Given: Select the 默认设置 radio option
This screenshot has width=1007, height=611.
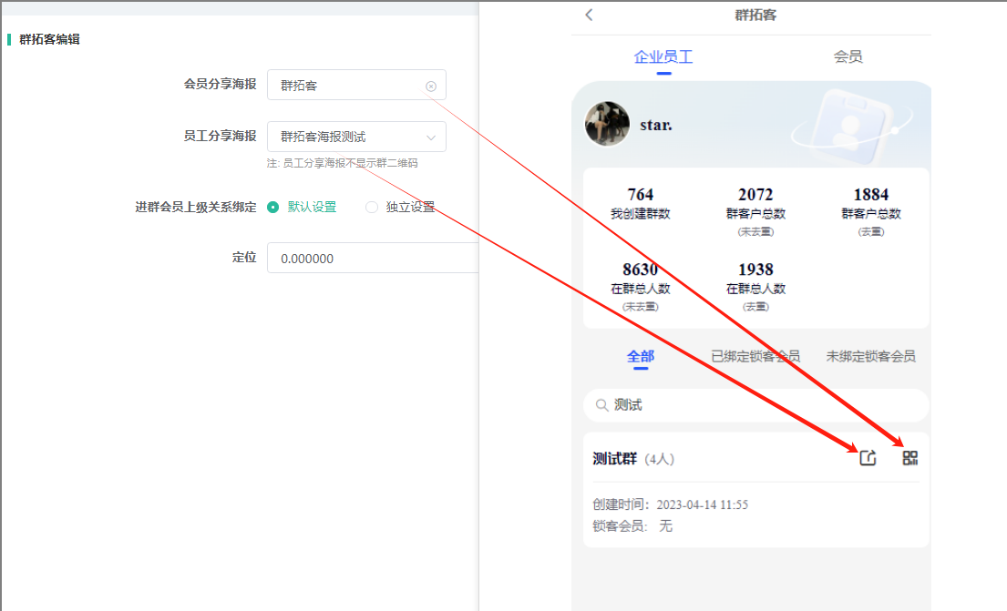Looking at the screenshot, I should [x=272, y=207].
